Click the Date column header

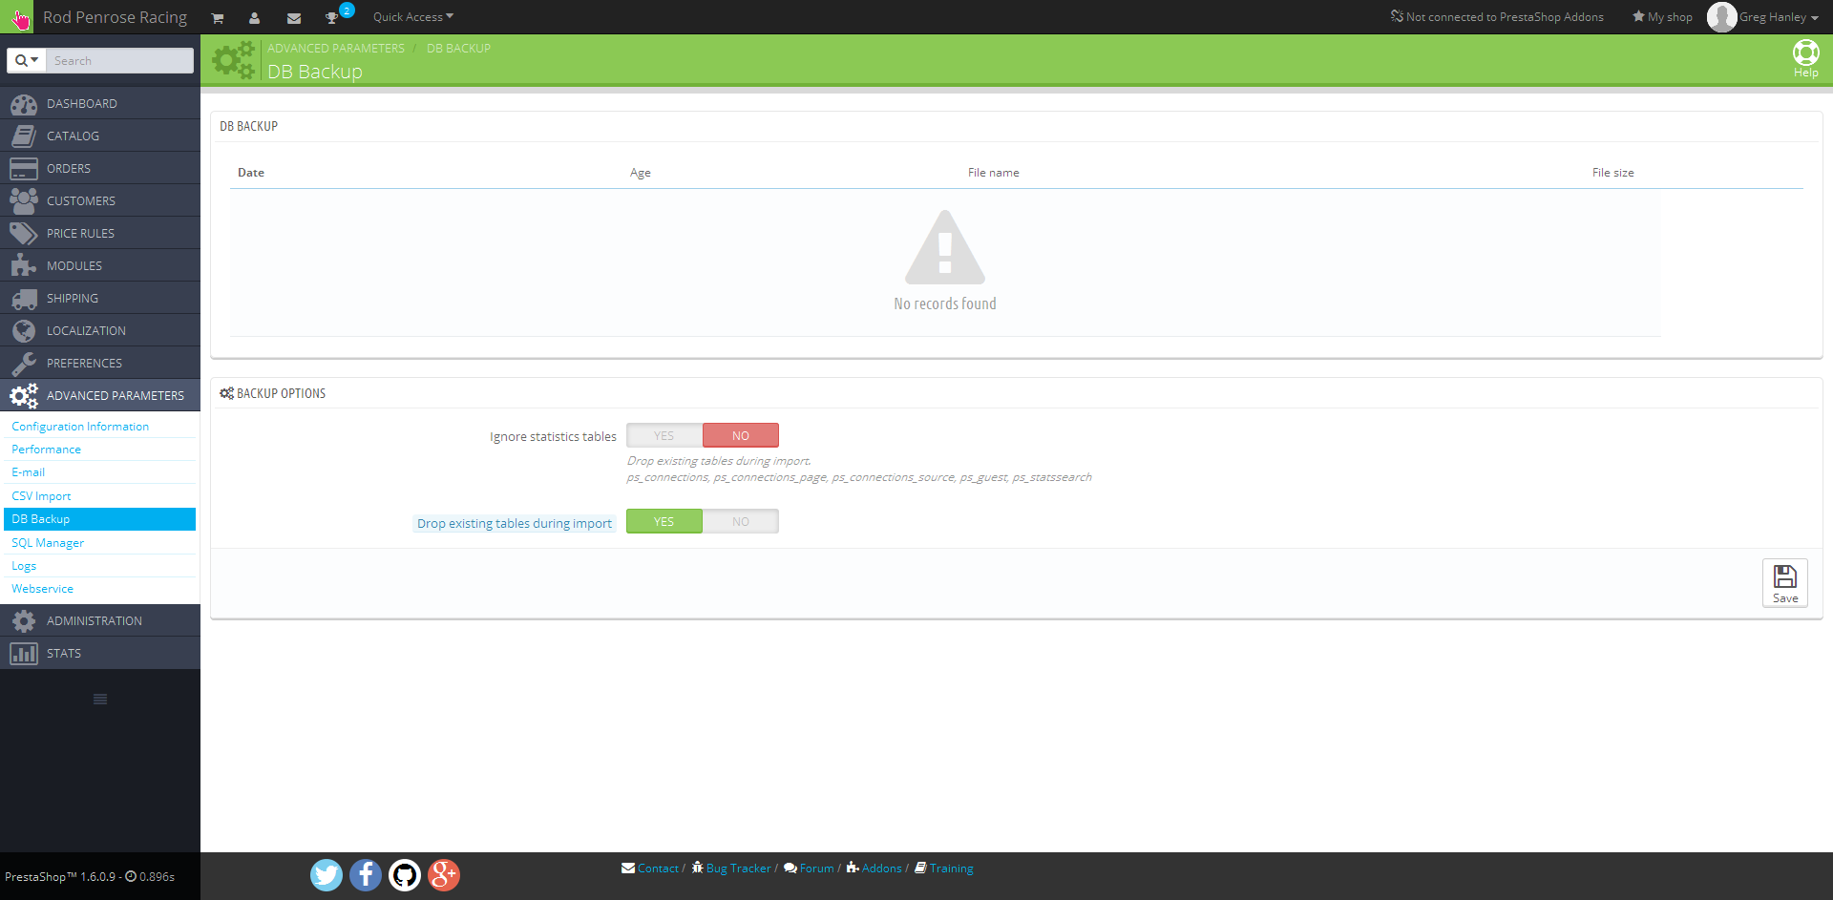tap(251, 173)
